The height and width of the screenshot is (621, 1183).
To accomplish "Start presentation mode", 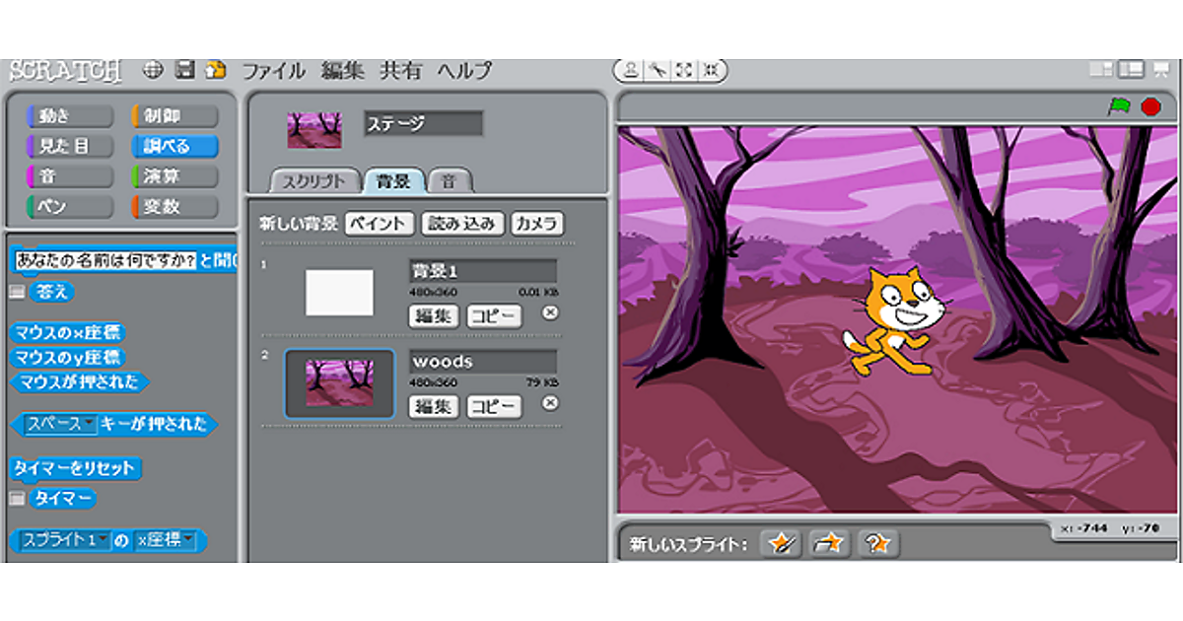I will pyautogui.click(x=1160, y=69).
